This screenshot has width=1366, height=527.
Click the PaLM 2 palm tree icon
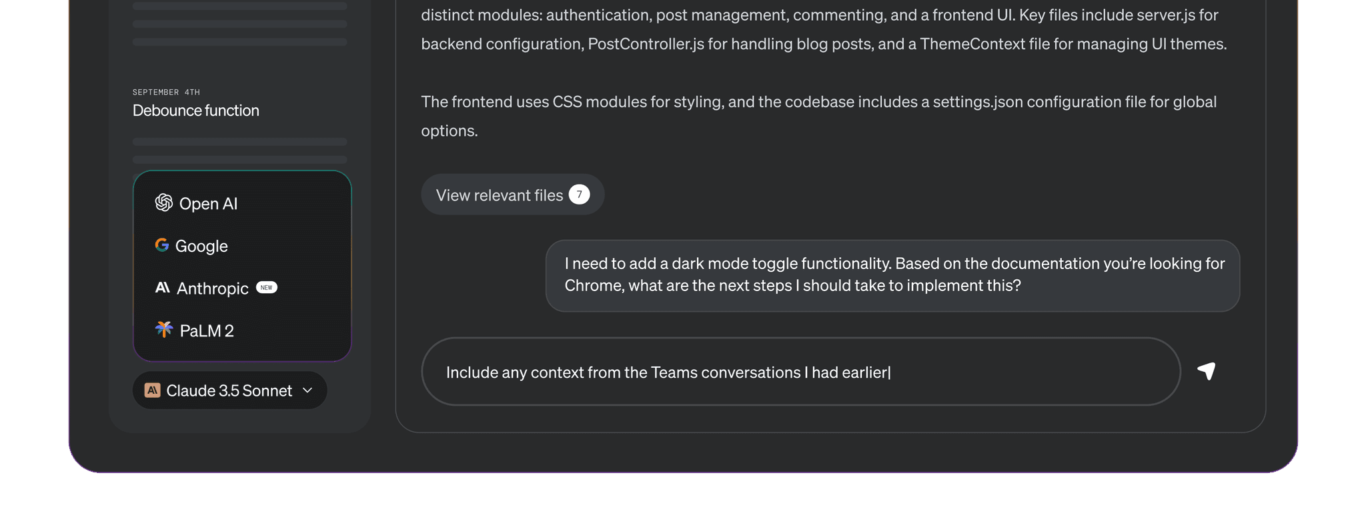click(162, 330)
